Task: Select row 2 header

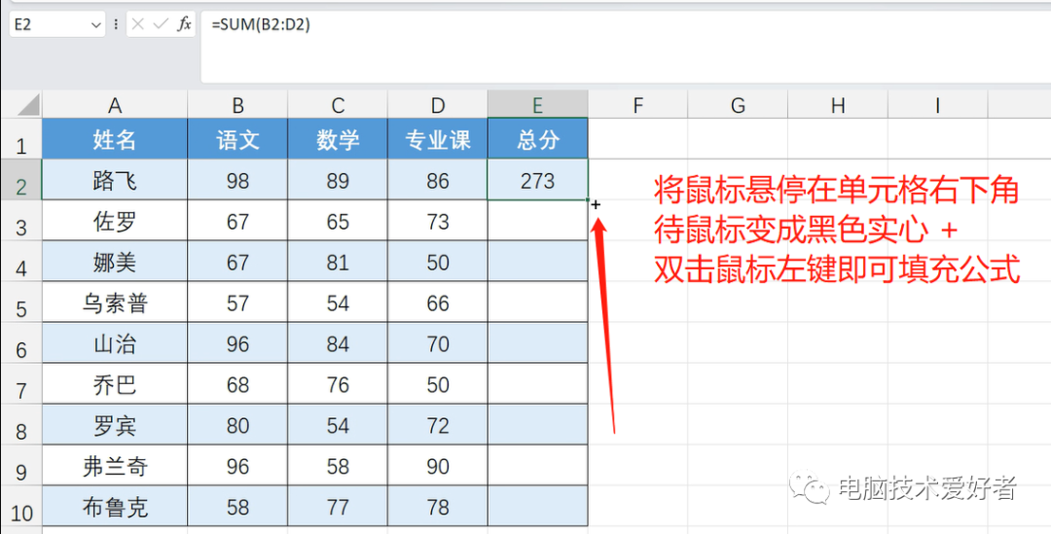Action: pyautogui.click(x=20, y=180)
